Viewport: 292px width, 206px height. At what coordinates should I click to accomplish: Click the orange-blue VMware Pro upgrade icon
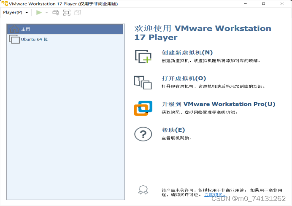click(143, 108)
